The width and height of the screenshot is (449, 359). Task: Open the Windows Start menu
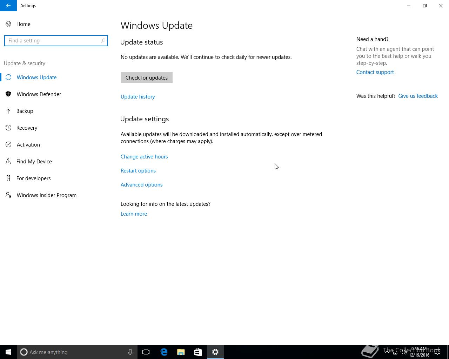[x=8, y=352]
